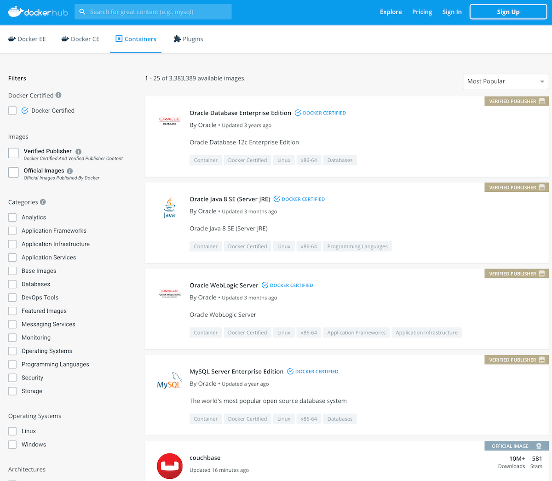Image resolution: width=552 pixels, height=481 pixels.
Task: Click the Java logo on Oracle Java card
Action: point(169,206)
